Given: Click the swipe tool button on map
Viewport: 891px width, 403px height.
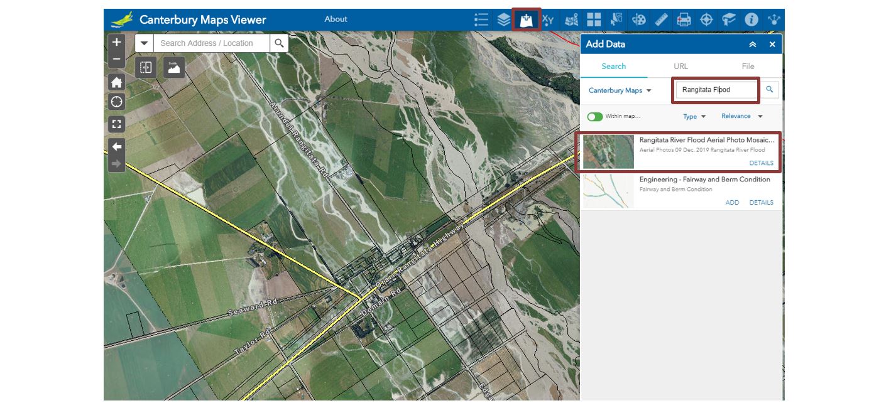Looking at the screenshot, I should tap(146, 67).
